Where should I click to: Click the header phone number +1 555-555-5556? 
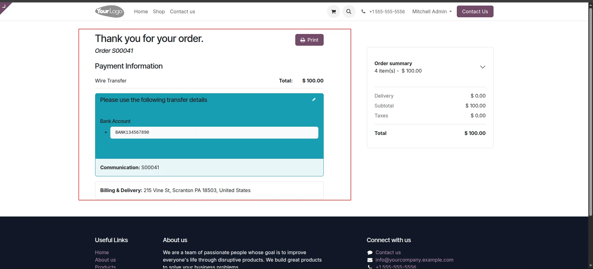(387, 12)
